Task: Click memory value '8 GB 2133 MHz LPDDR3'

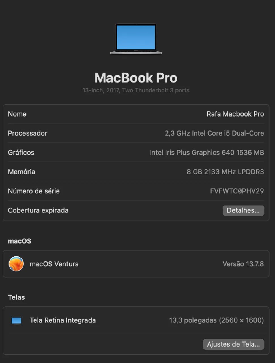Action: pos(225,172)
